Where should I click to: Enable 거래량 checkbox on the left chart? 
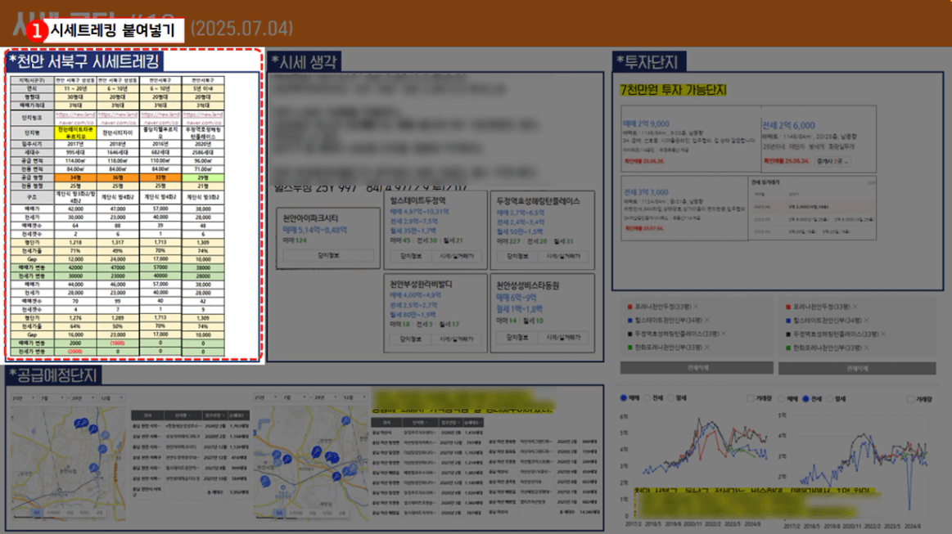coord(750,399)
